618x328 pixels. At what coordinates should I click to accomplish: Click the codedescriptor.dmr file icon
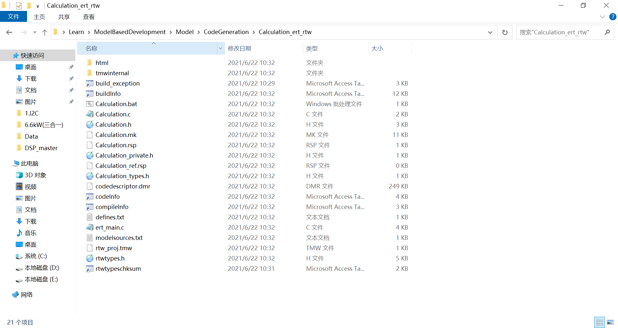(89, 186)
